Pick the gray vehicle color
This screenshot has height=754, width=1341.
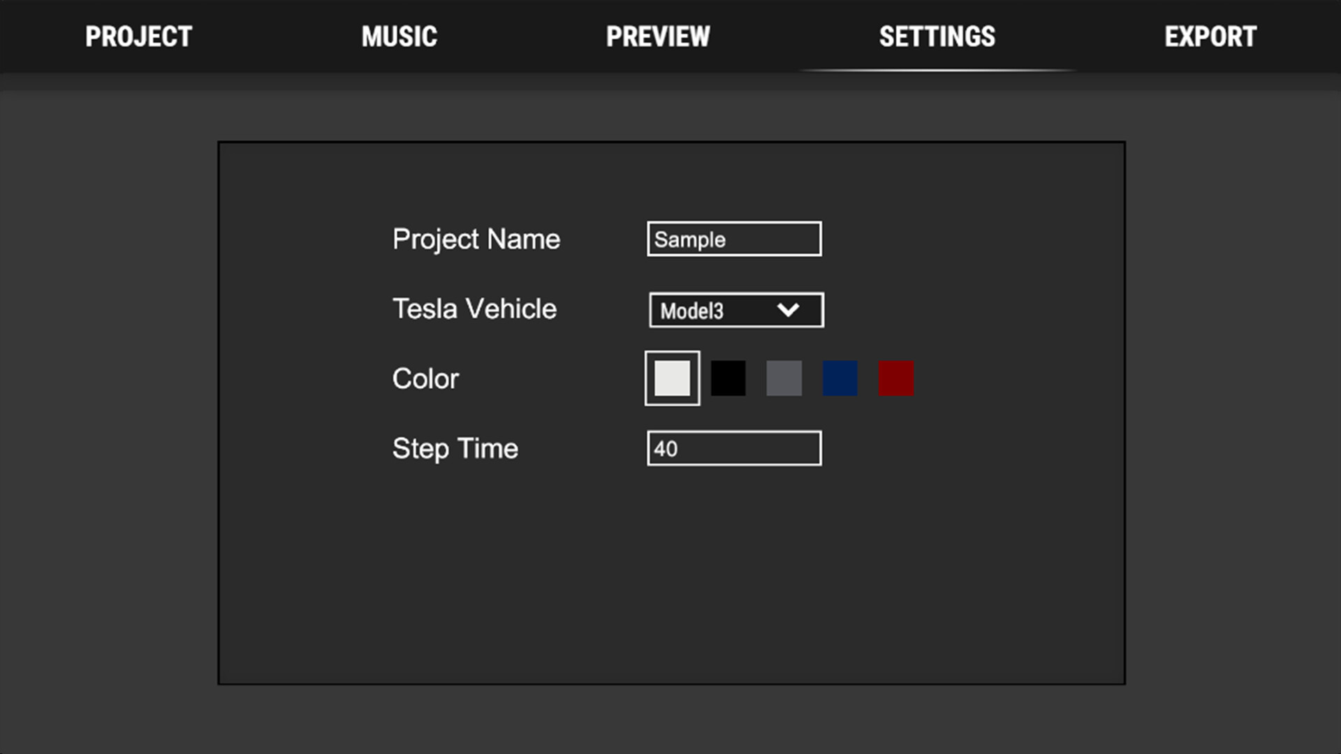(x=784, y=378)
